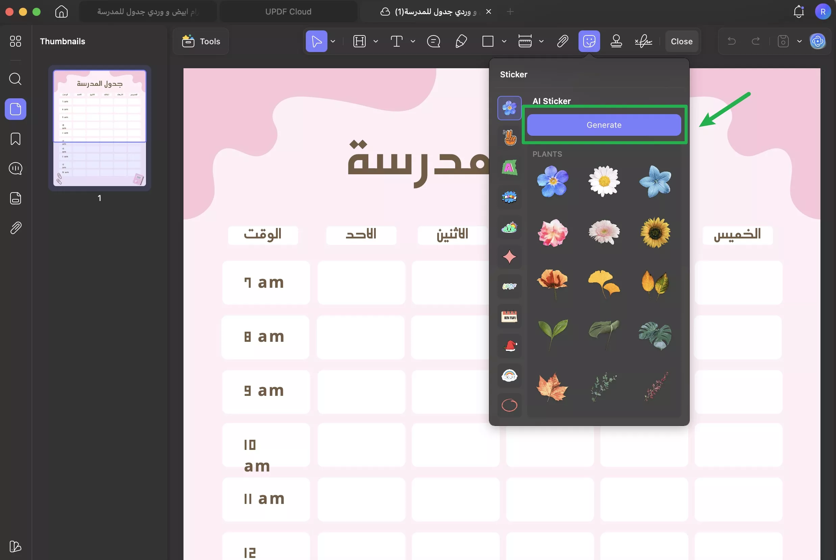Click the Close button in the toolbar
The image size is (836, 560).
coord(681,41)
